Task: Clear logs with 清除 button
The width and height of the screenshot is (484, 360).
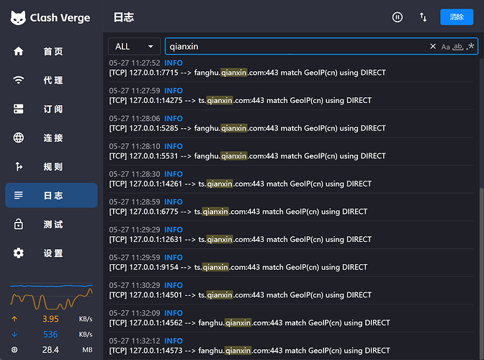Action: (x=457, y=17)
